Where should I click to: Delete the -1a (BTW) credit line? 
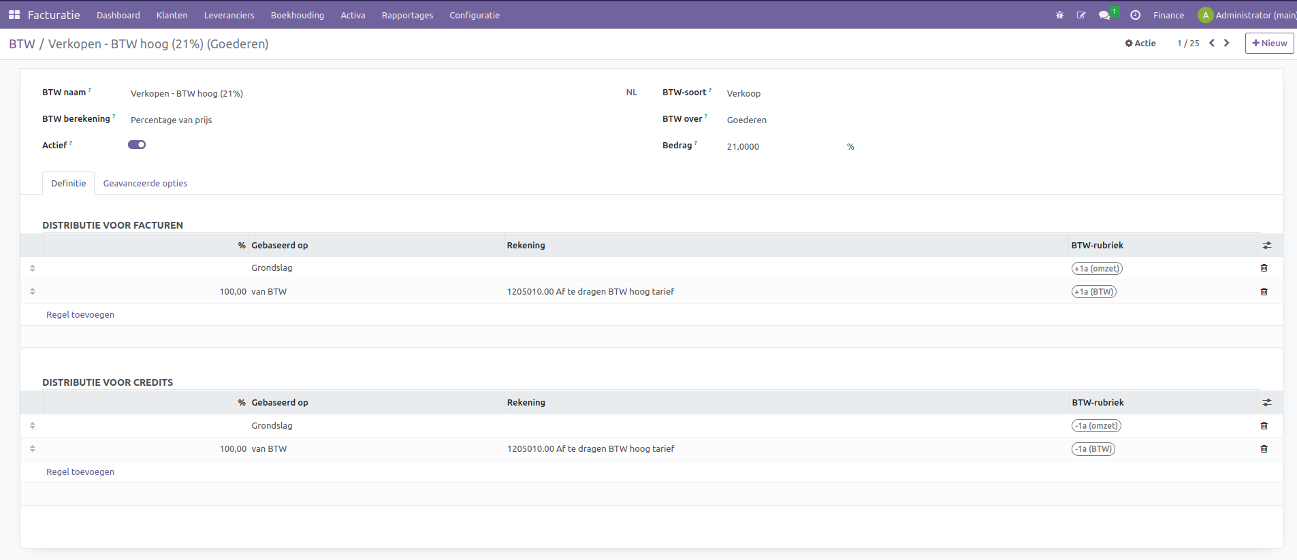point(1264,449)
